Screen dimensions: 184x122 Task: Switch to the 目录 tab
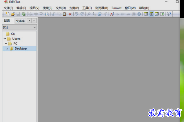(7, 21)
